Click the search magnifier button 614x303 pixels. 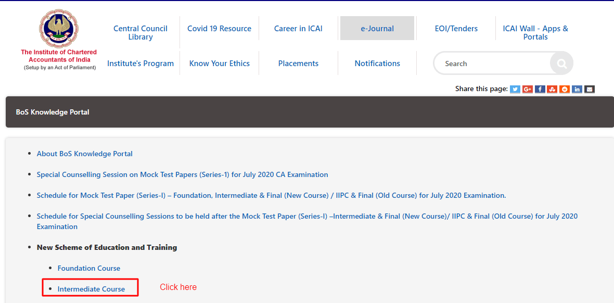pyautogui.click(x=561, y=64)
